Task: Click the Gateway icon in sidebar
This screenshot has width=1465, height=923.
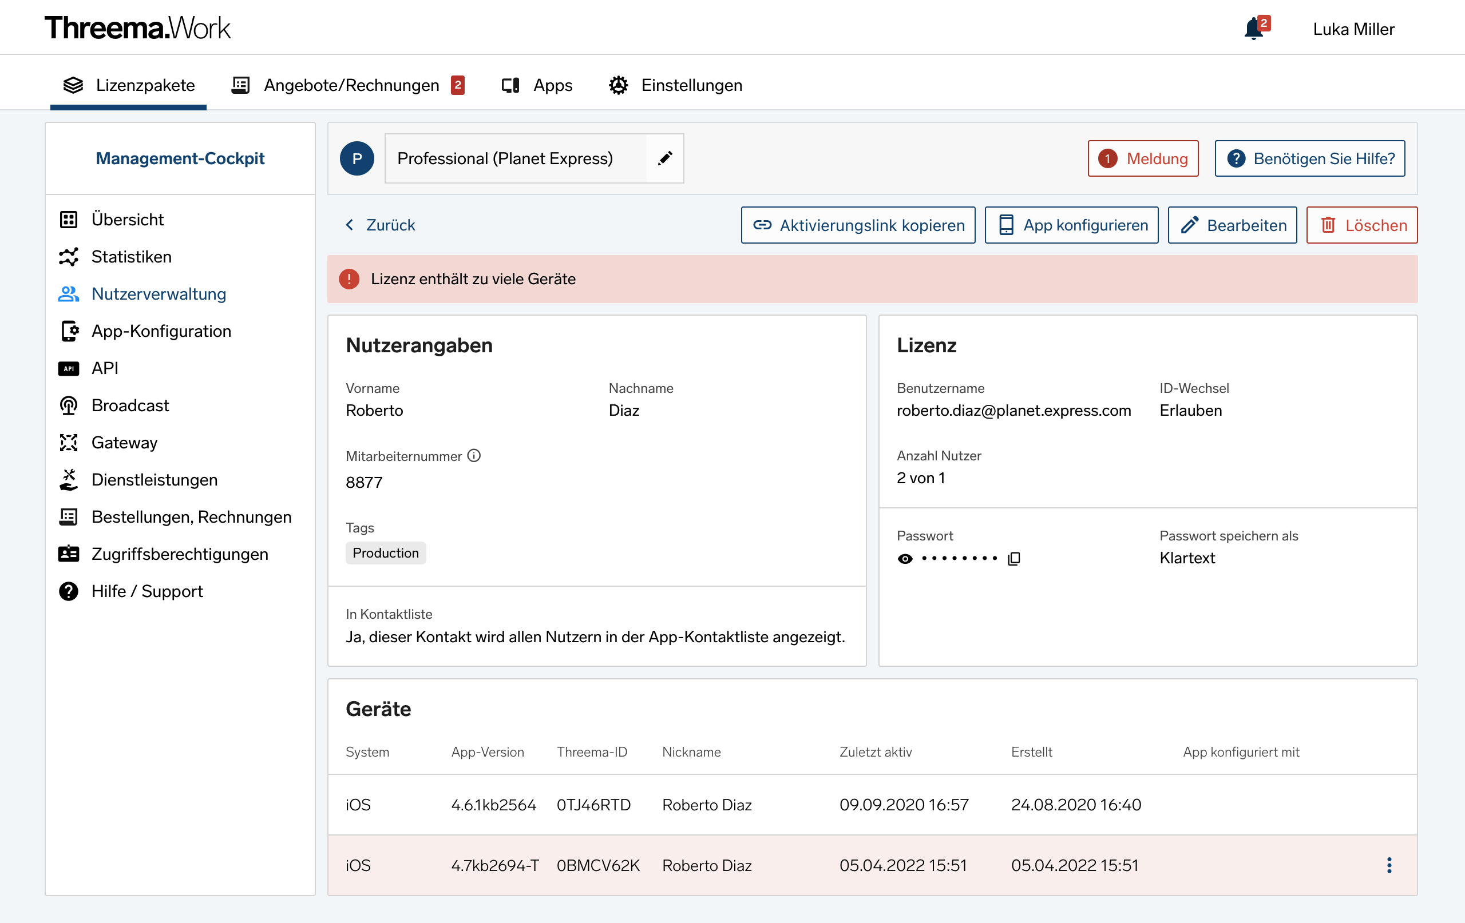Action: pyautogui.click(x=69, y=443)
